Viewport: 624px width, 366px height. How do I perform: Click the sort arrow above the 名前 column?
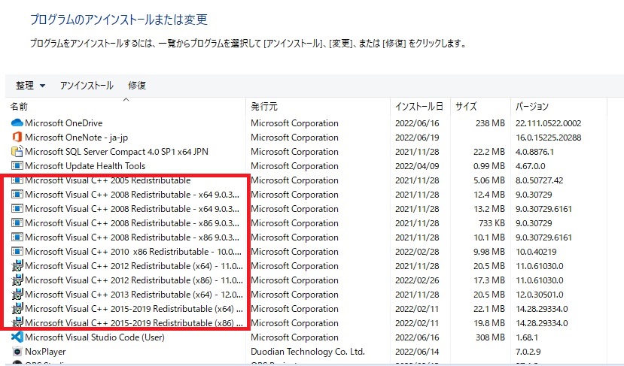pos(126,100)
